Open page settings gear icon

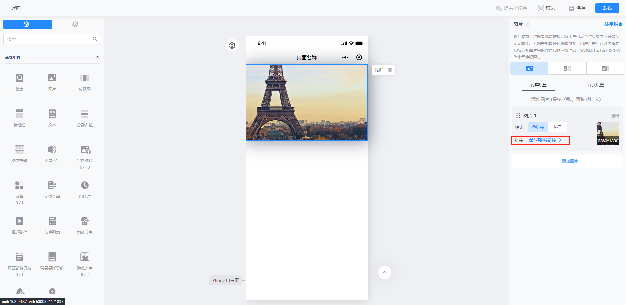[232, 45]
